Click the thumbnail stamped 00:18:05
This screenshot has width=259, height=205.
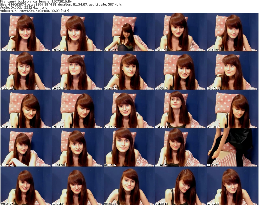[232, 32]
